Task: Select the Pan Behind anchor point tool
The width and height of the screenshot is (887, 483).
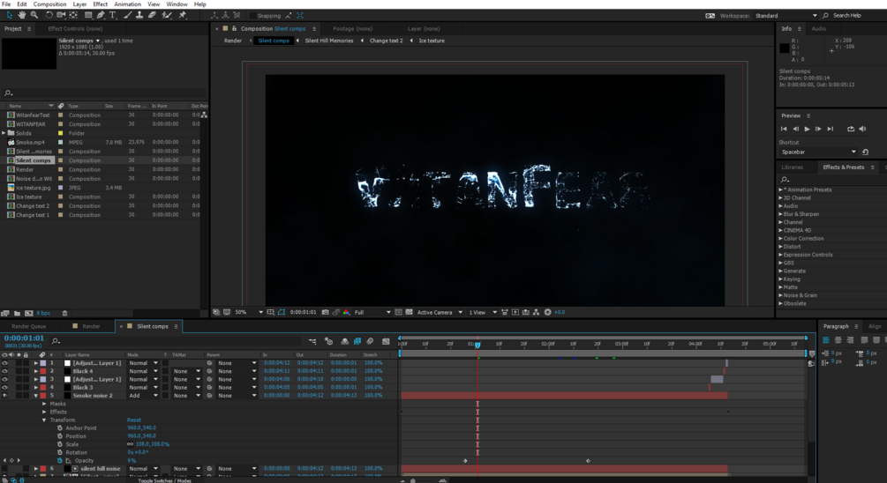Action: (x=73, y=15)
